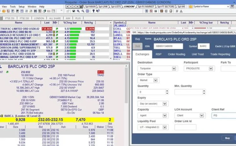Screen dimensions: 236x146
Task: Click the go-to-last-page navigation arrow
Action: click(77, 7)
